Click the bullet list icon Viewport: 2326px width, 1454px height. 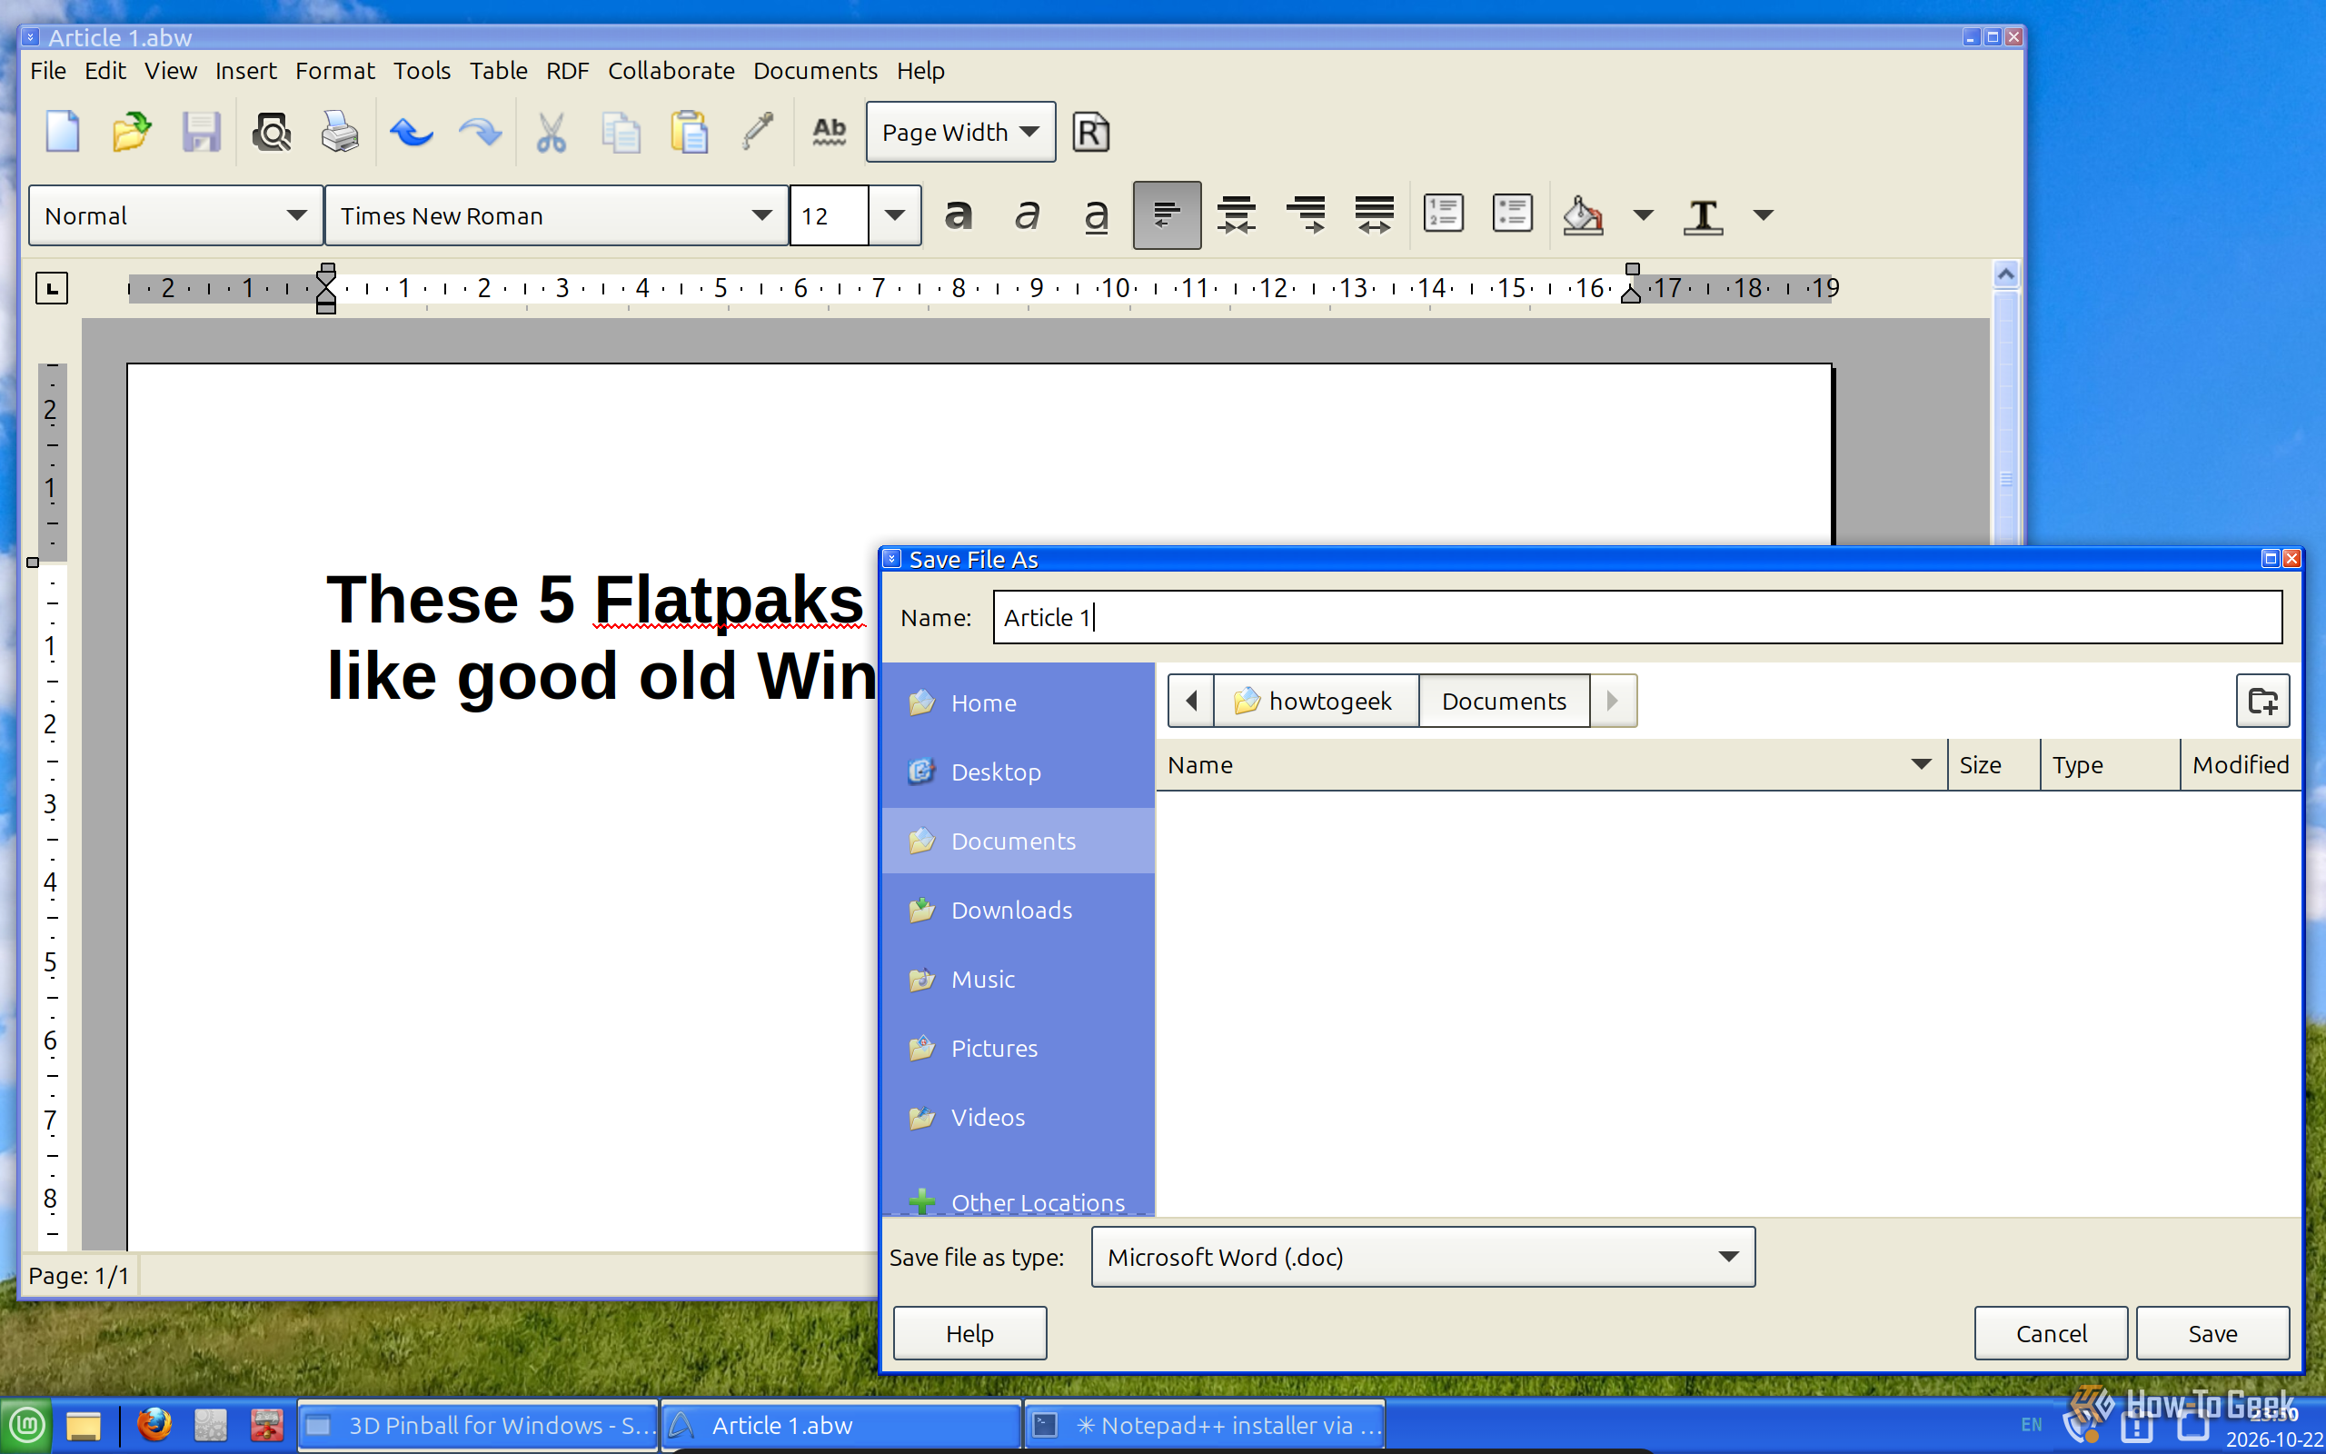pos(1512,214)
